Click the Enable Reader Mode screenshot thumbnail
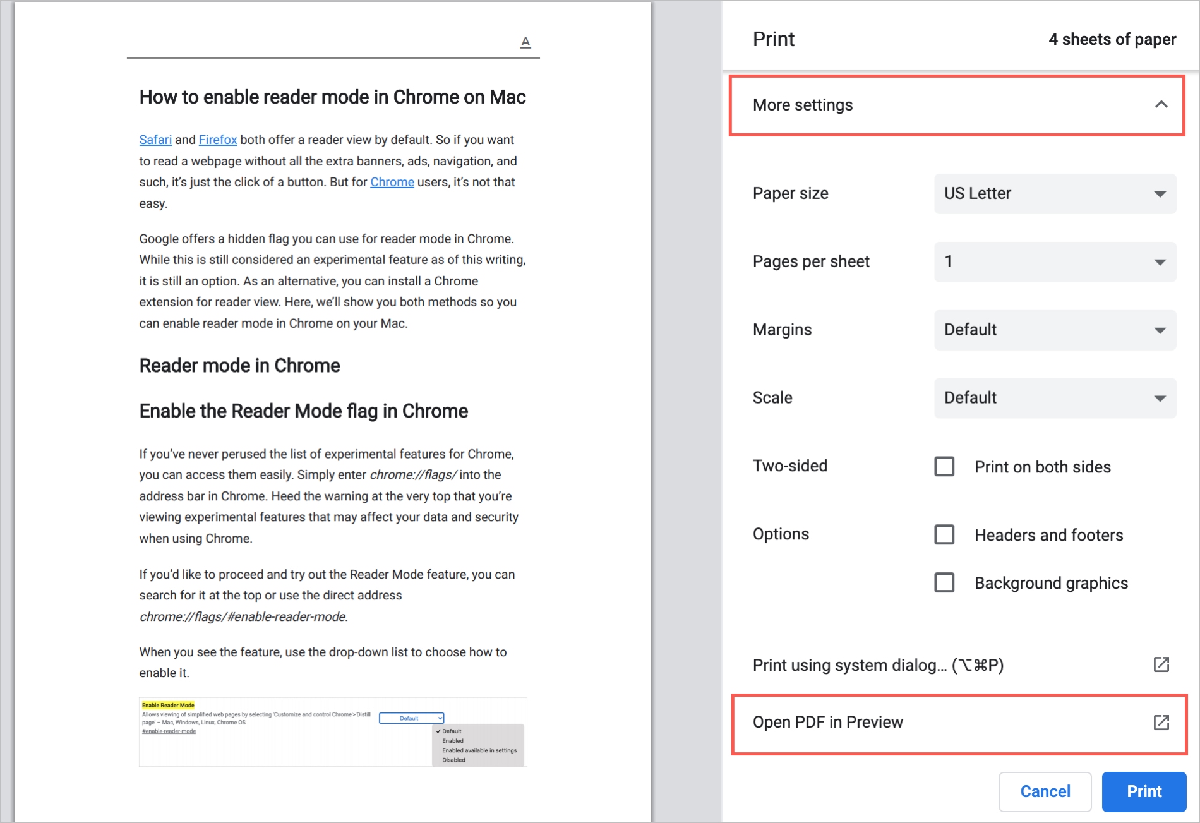The height and width of the screenshot is (823, 1200). coord(333,731)
